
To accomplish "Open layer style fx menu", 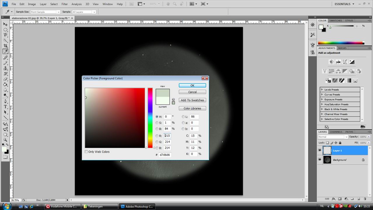I will coord(334,199).
